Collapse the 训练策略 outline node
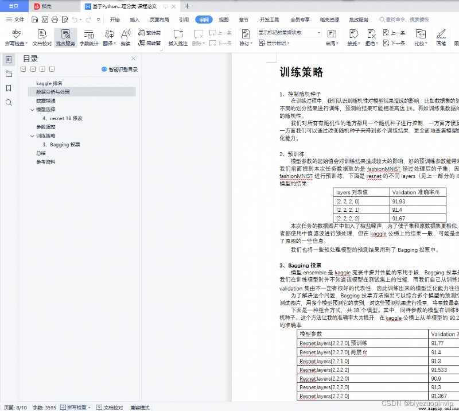Viewport: 459px width, 411px height. click(32, 136)
